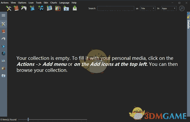Click the '0 Item(s) found' status text
This screenshot has height=122, width=190.
point(8,119)
